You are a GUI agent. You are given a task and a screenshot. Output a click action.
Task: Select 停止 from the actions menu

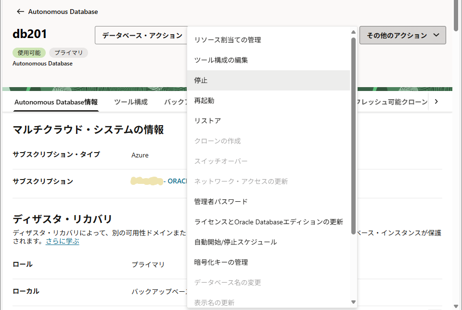[x=269, y=80]
